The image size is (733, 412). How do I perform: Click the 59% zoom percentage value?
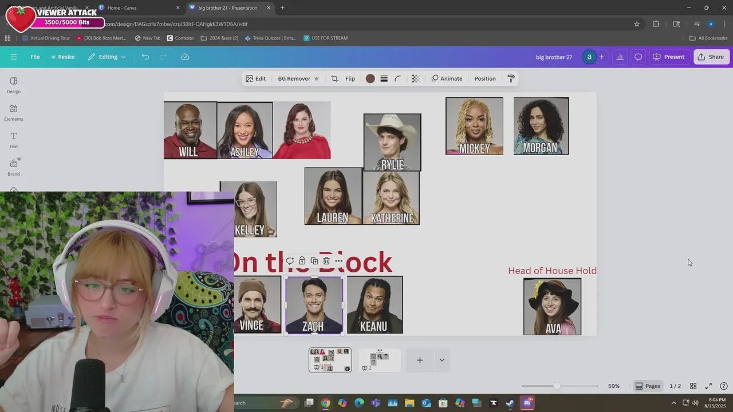(614, 386)
